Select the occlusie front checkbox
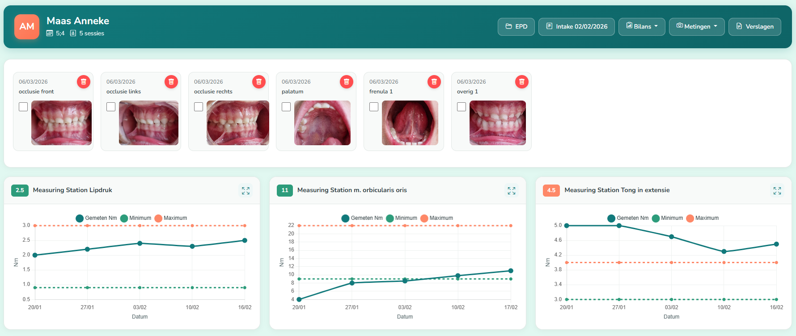Screen dimensions: 796x336 click(23, 107)
